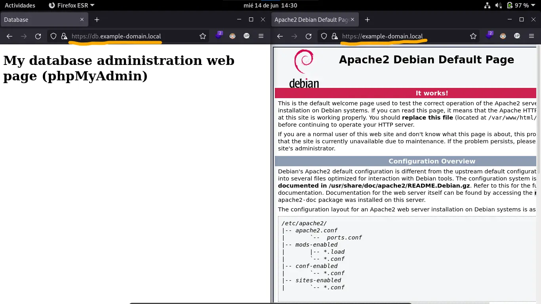Screen dimensions: 541x304
Task: Open purple extension with badge in Apache2 window
Action: coord(489,36)
